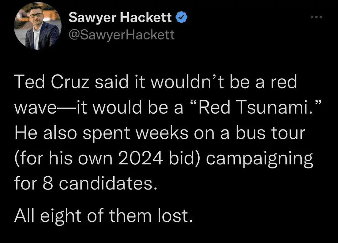Click the blue verified checkmark badge

point(182,18)
